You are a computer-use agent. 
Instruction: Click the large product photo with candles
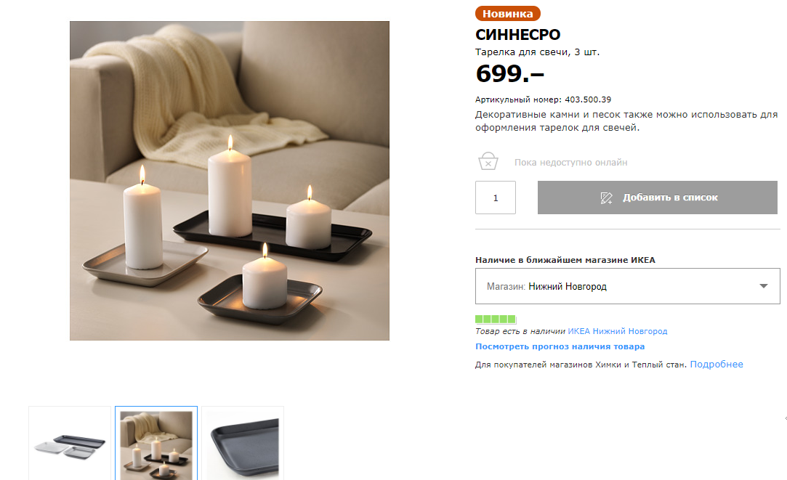230,181
